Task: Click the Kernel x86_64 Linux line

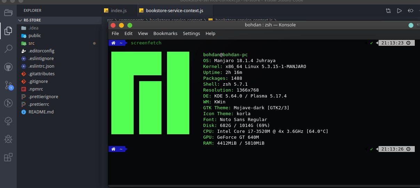Action: pyautogui.click(x=255, y=66)
